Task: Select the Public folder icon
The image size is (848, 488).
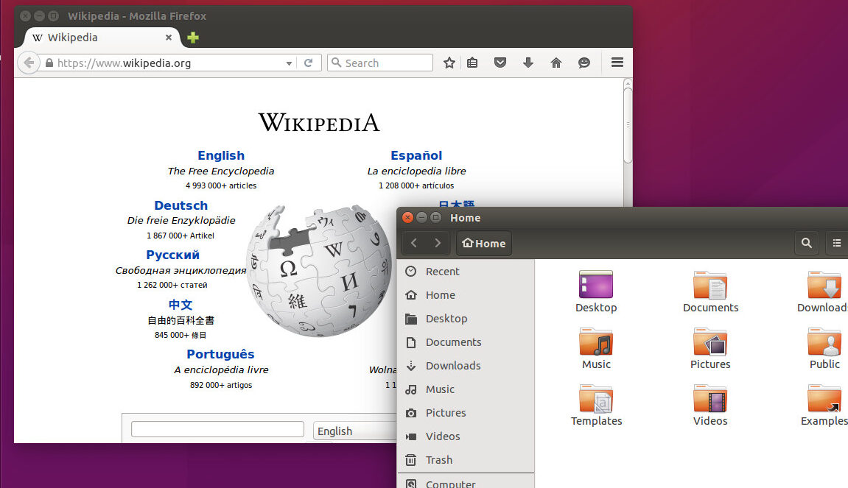Action: (824, 342)
